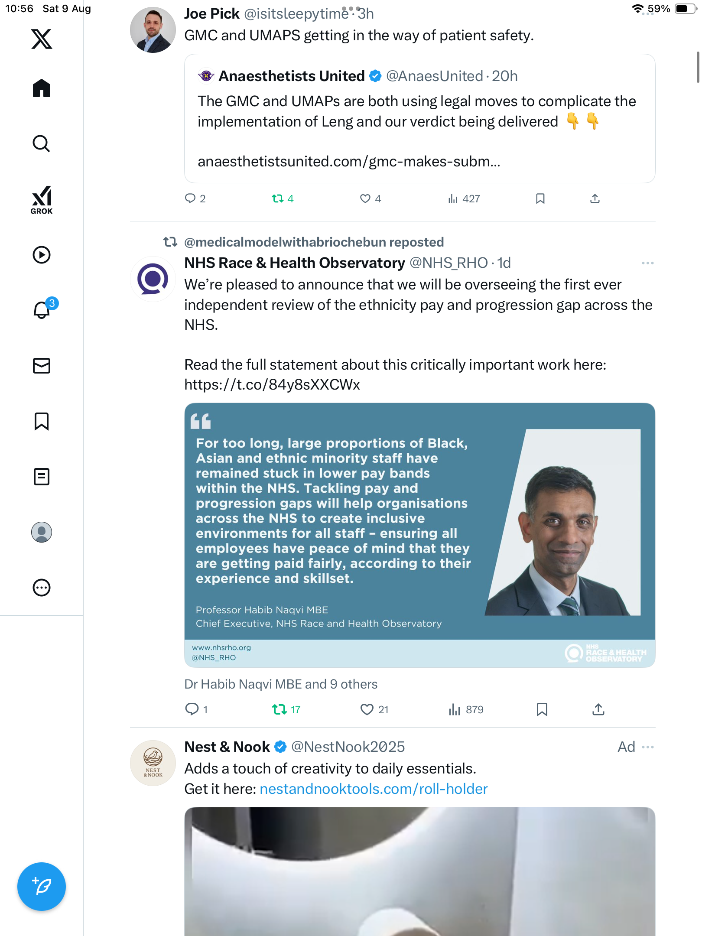Tap the compose new post button

point(42,887)
